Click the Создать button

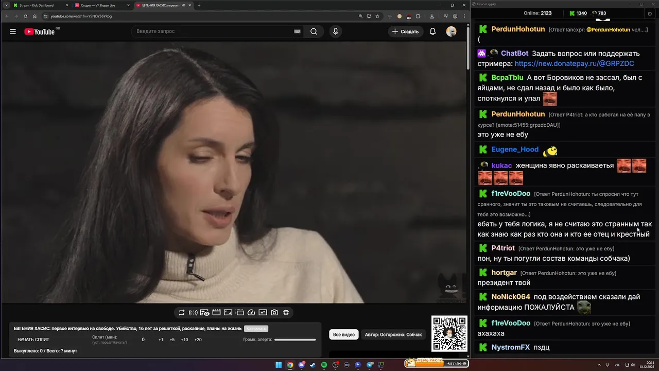point(406,31)
